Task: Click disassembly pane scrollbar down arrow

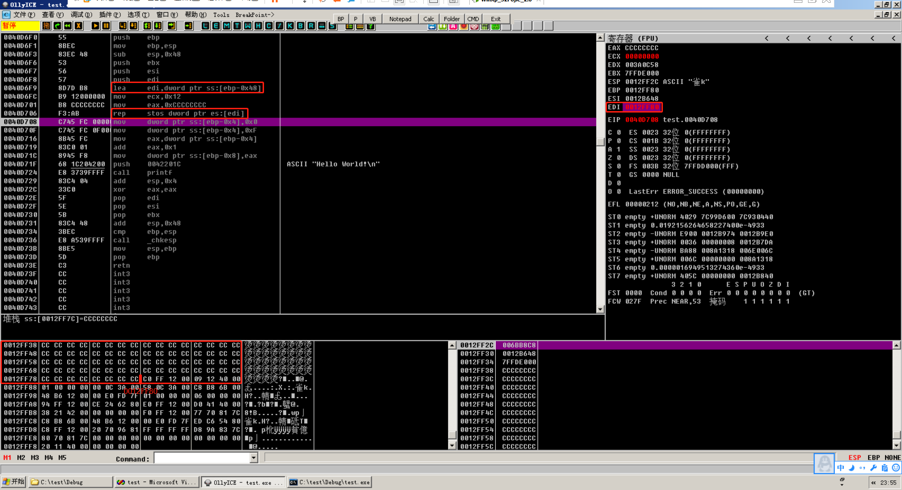Action: (x=600, y=309)
